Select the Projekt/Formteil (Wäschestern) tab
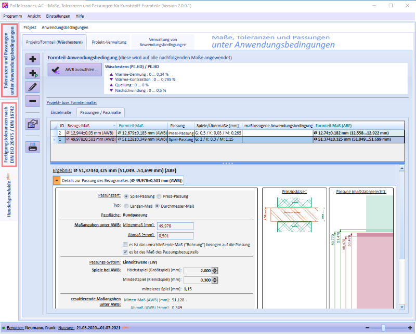The width and height of the screenshot is (416, 334). coord(55,42)
